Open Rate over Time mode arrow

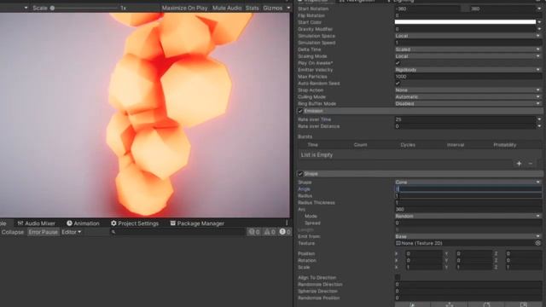pyautogui.click(x=539, y=119)
